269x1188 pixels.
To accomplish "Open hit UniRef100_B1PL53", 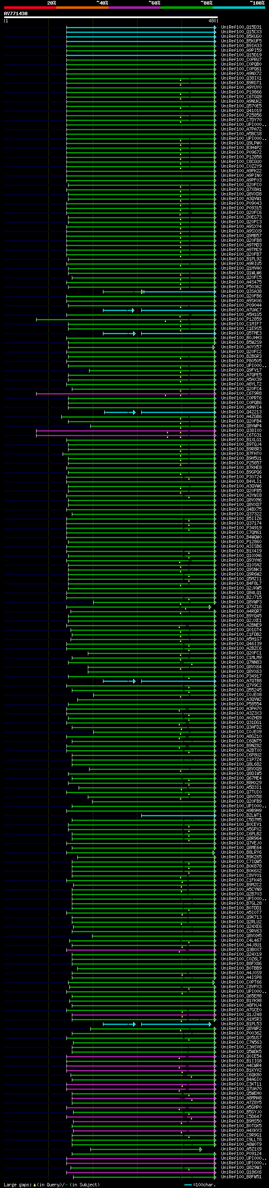I will click(x=241, y=1024).
